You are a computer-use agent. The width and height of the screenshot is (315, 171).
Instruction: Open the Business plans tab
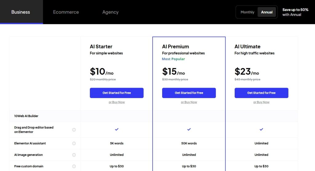point(21,12)
